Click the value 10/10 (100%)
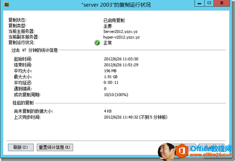 click(x=116, y=95)
